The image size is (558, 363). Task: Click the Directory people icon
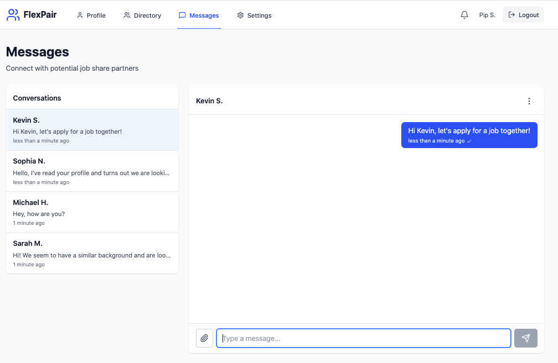[x=127, y=15]
